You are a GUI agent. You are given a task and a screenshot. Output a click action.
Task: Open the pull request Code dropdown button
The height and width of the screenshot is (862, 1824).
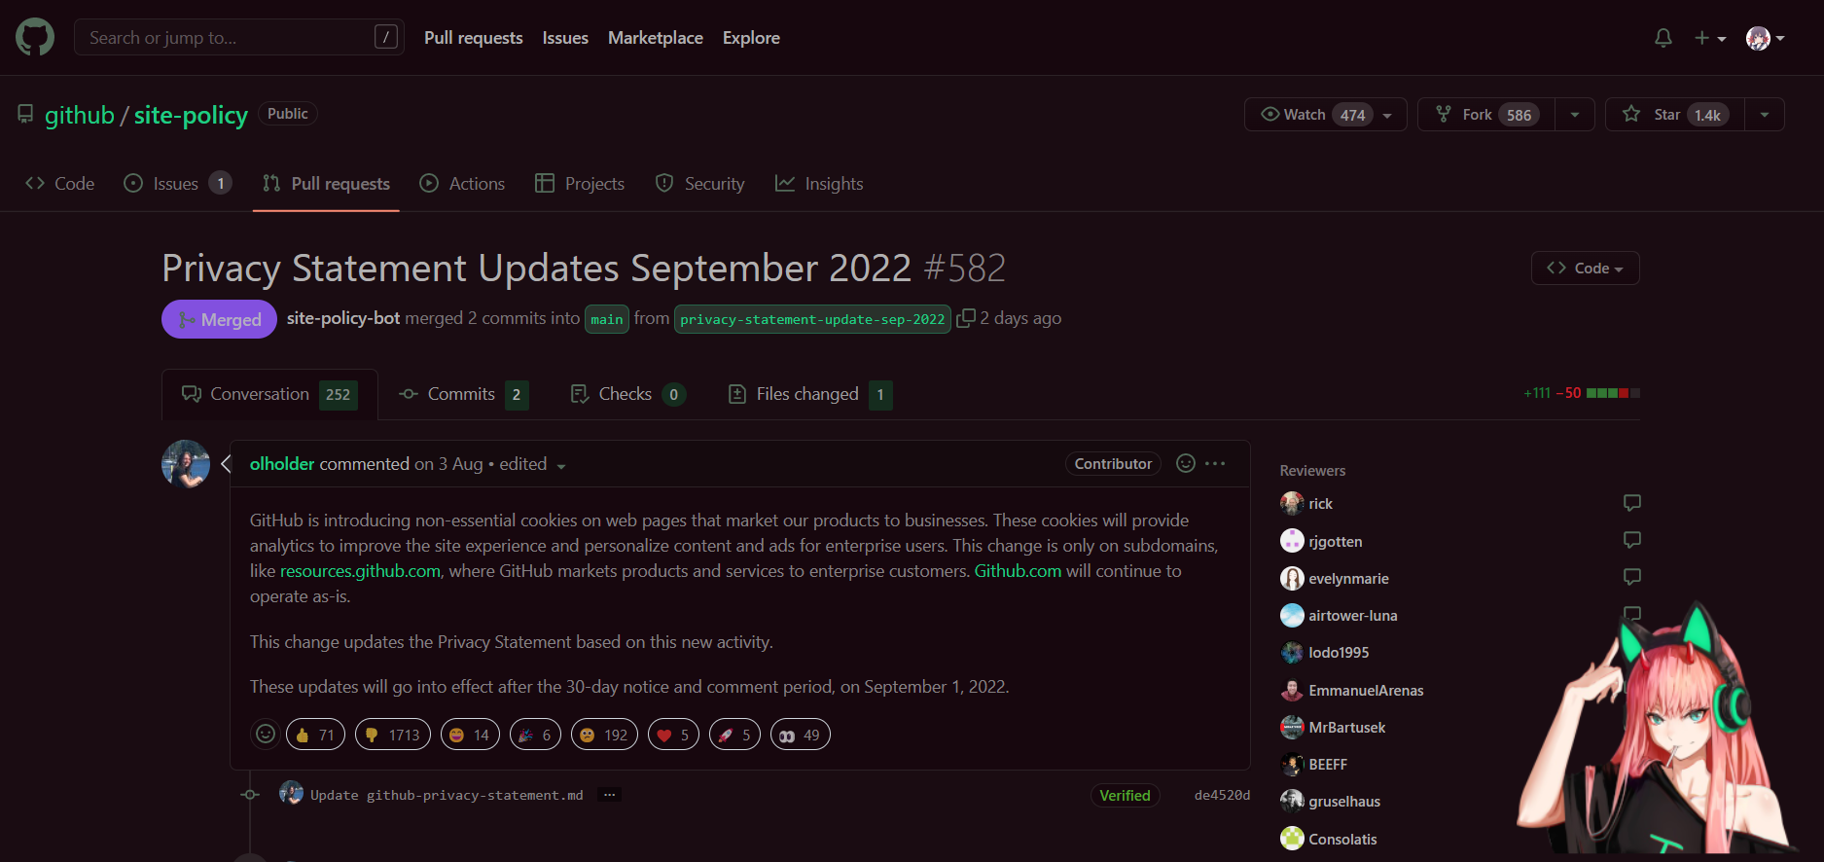pyautogui.click(x=1585, y=268)
